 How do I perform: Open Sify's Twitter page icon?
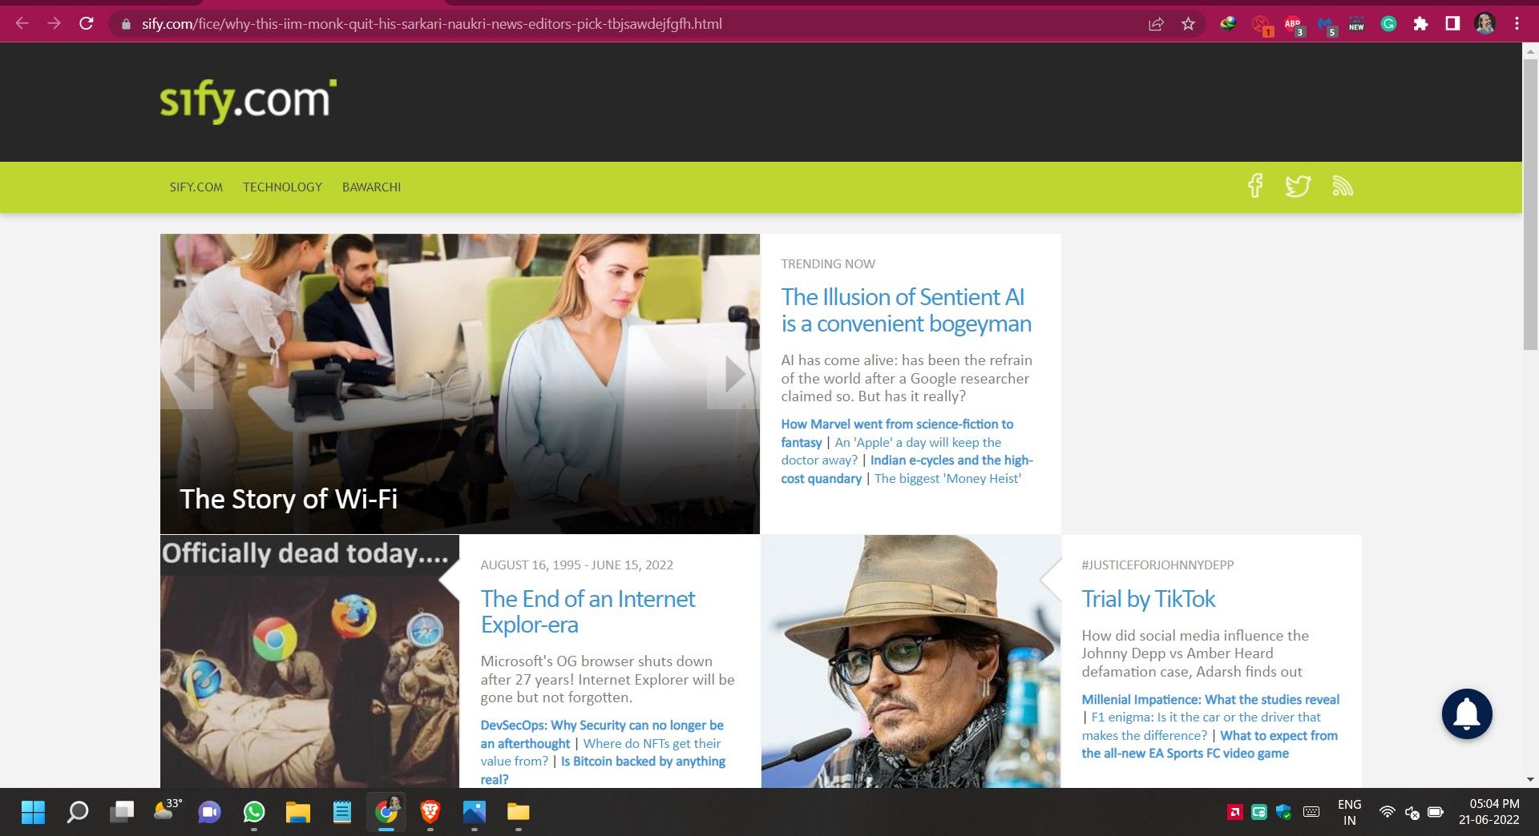pos(1298,187)
